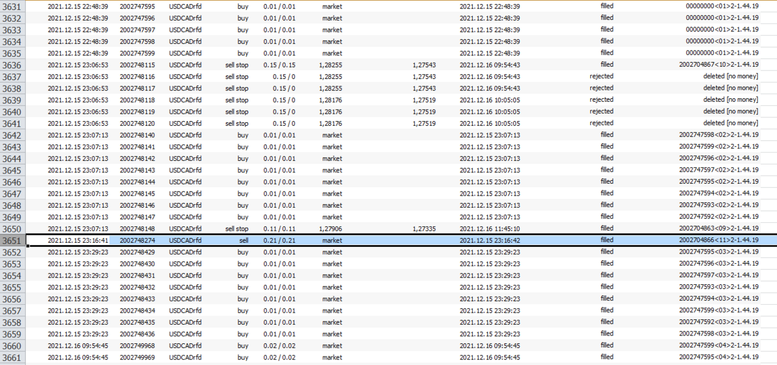
Task: Click order number 2002748429
Action: tap(137, 252)
